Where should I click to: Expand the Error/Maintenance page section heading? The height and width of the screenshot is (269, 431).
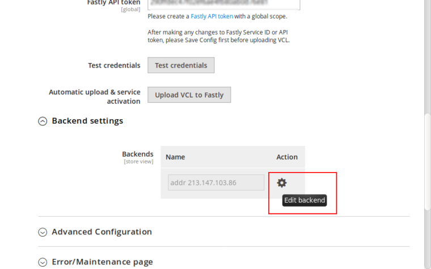point(102,262)
